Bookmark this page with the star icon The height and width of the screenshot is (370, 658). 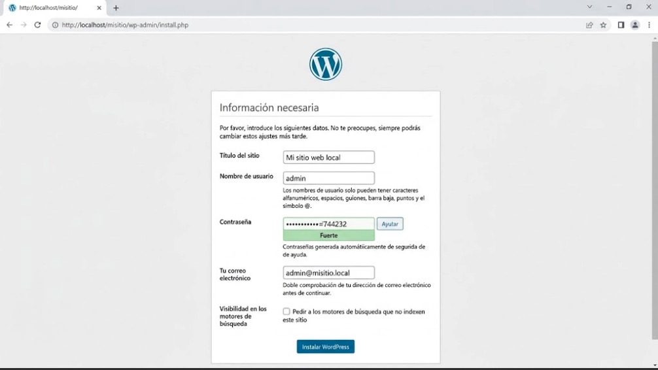pos(603,25)
